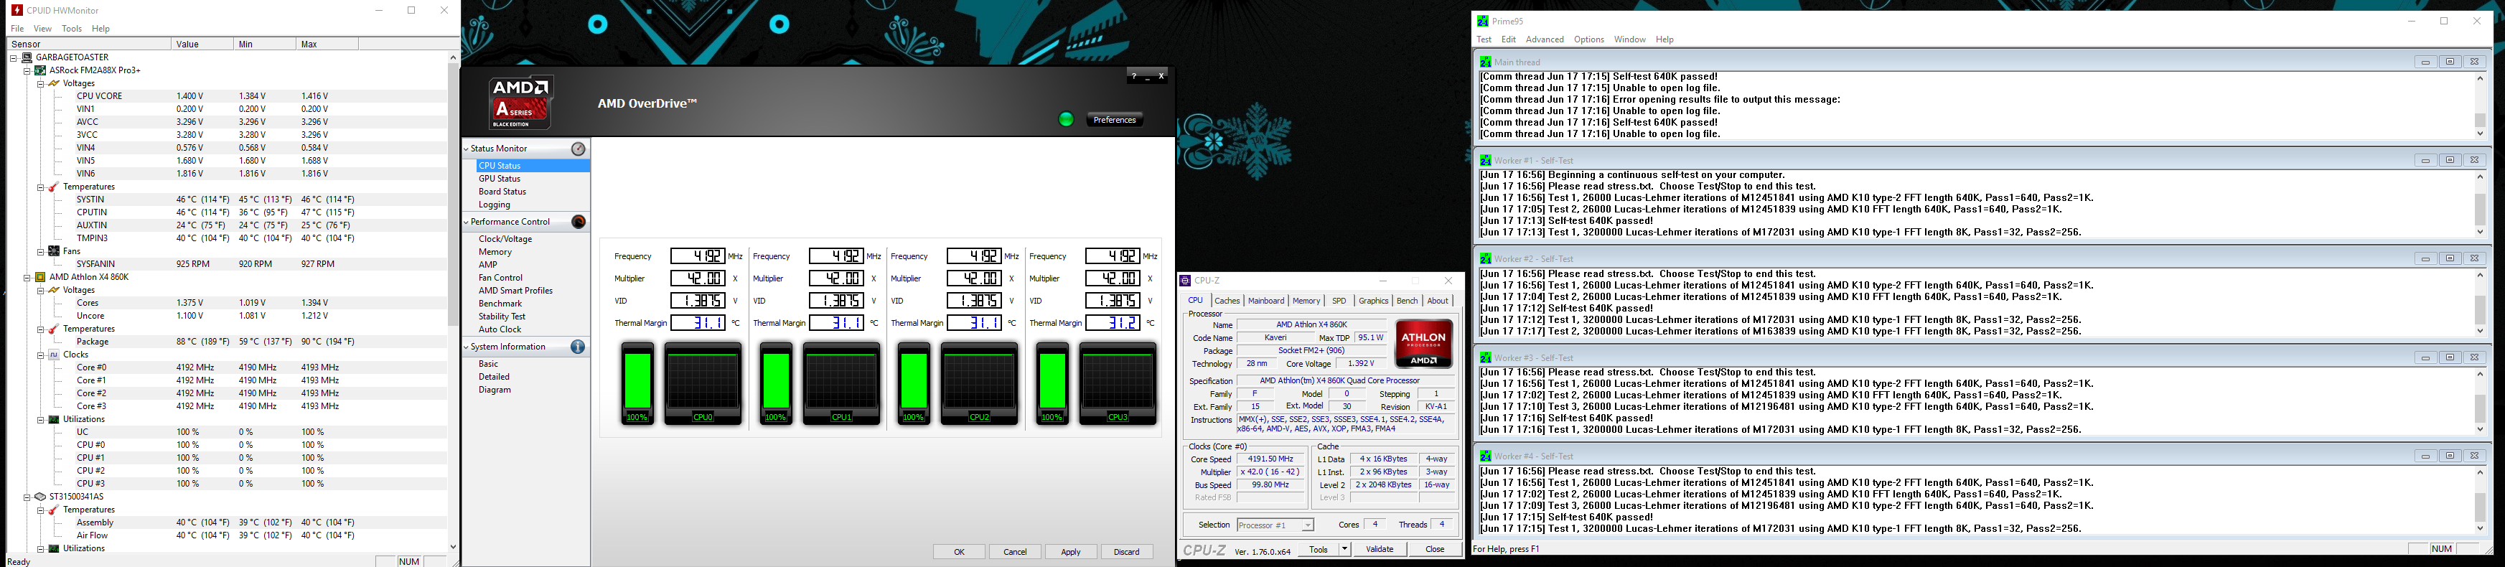Collapse the ASRock FM2A88X Pro3+ node
This screenshot has width=2505, height=567.
click(x=27, y=70)
